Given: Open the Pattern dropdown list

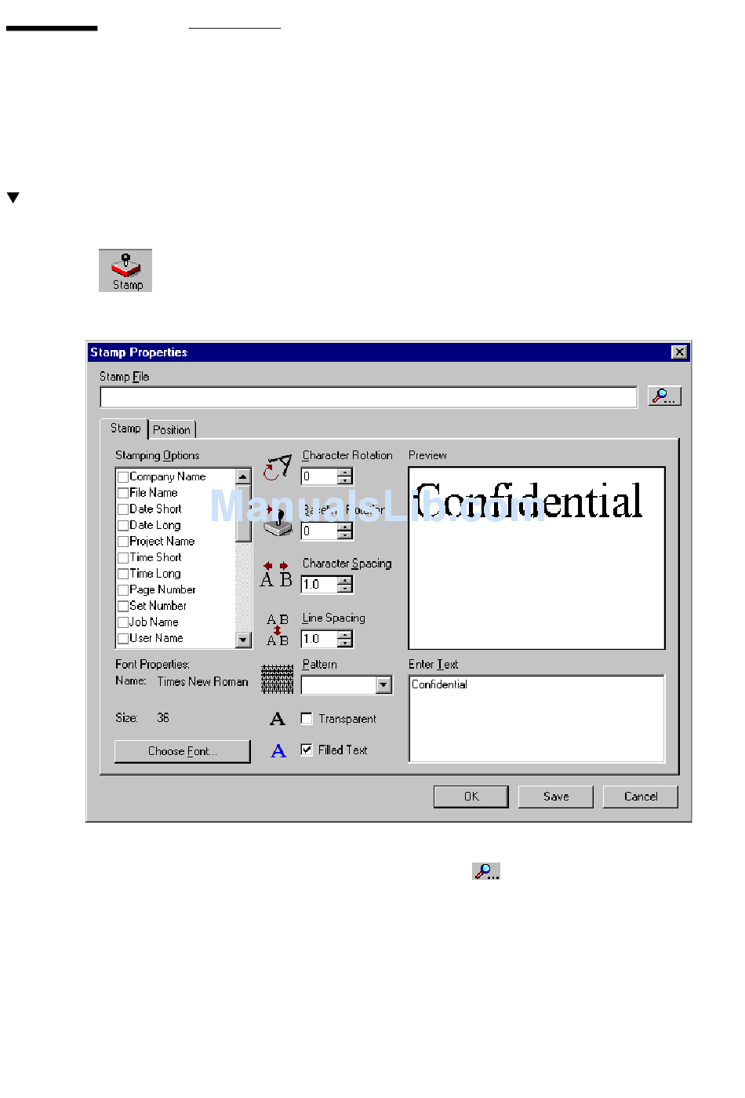Looking at the screenshot, I should pyautogui.click(x=383, y=685).
